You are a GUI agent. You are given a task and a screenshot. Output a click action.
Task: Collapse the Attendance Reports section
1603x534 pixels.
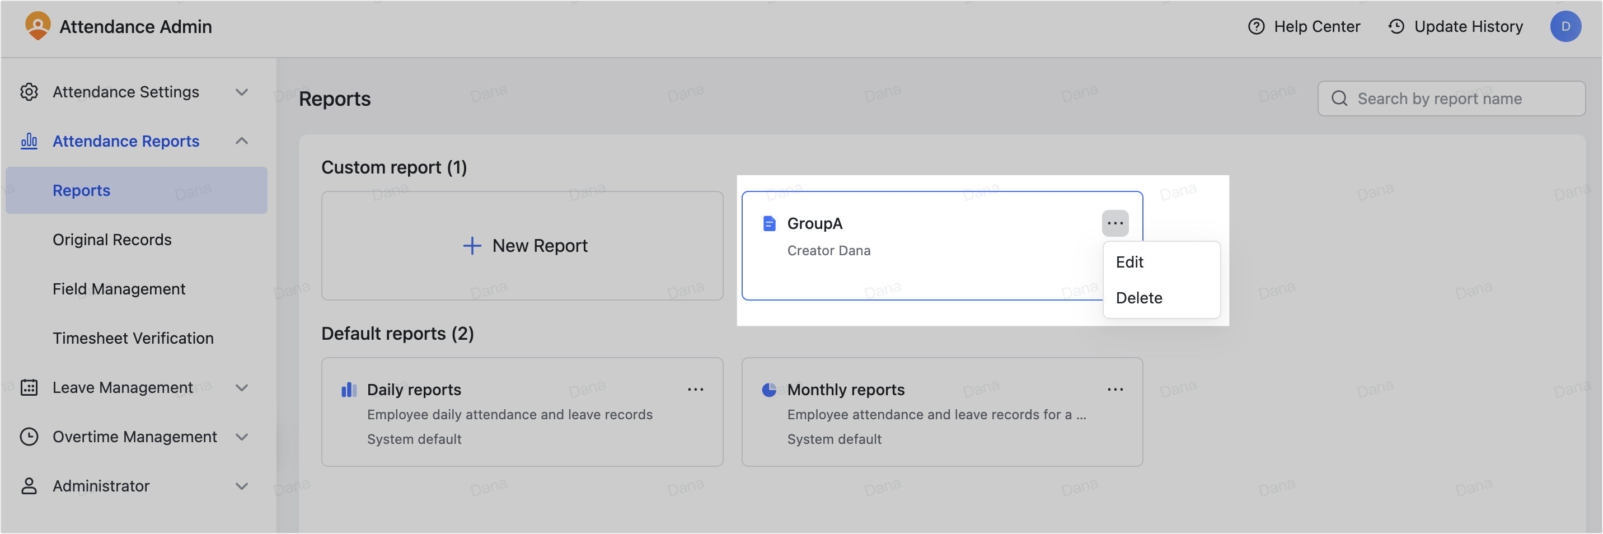click(242, 140)
